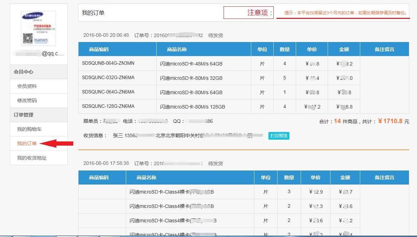Click 数量 header in the 17:58:38 order table

click(x=289, y=177)
